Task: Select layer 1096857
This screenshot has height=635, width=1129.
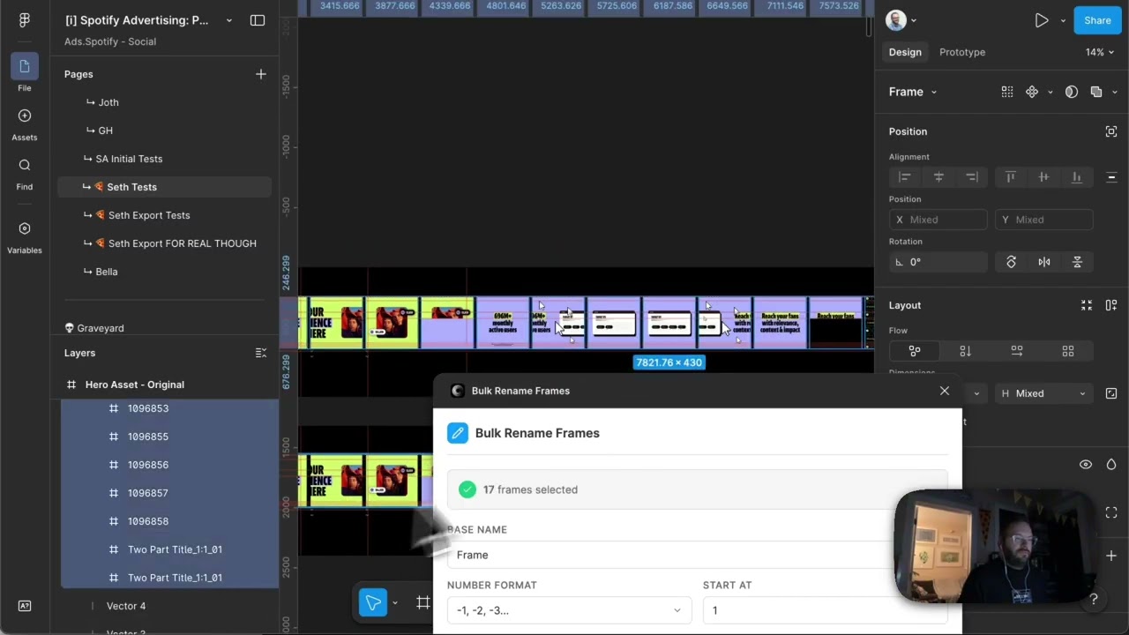Action: [x=147, y=493]
